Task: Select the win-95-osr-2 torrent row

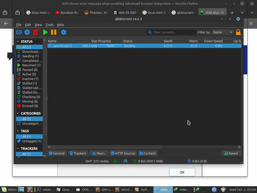Action: 144,46
